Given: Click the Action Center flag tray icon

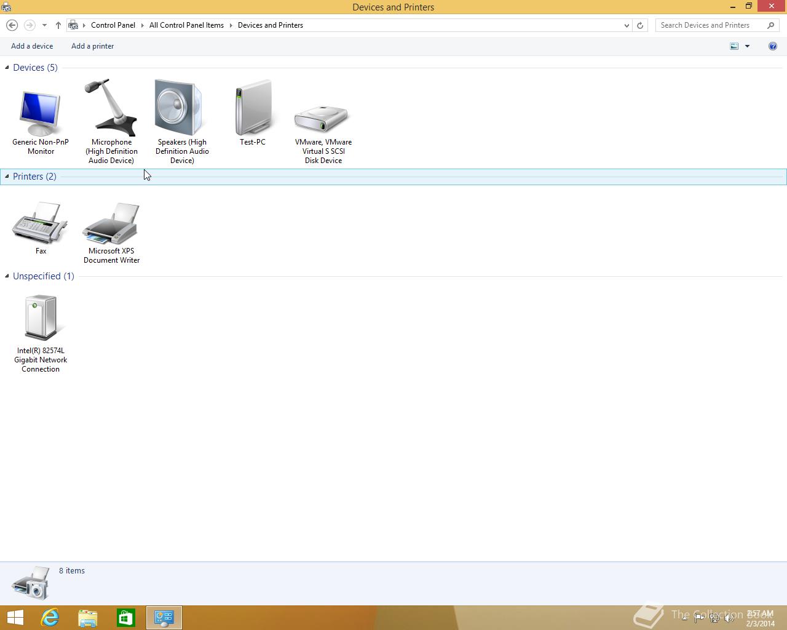Looking at the screenshot, I should pos(699,618).
